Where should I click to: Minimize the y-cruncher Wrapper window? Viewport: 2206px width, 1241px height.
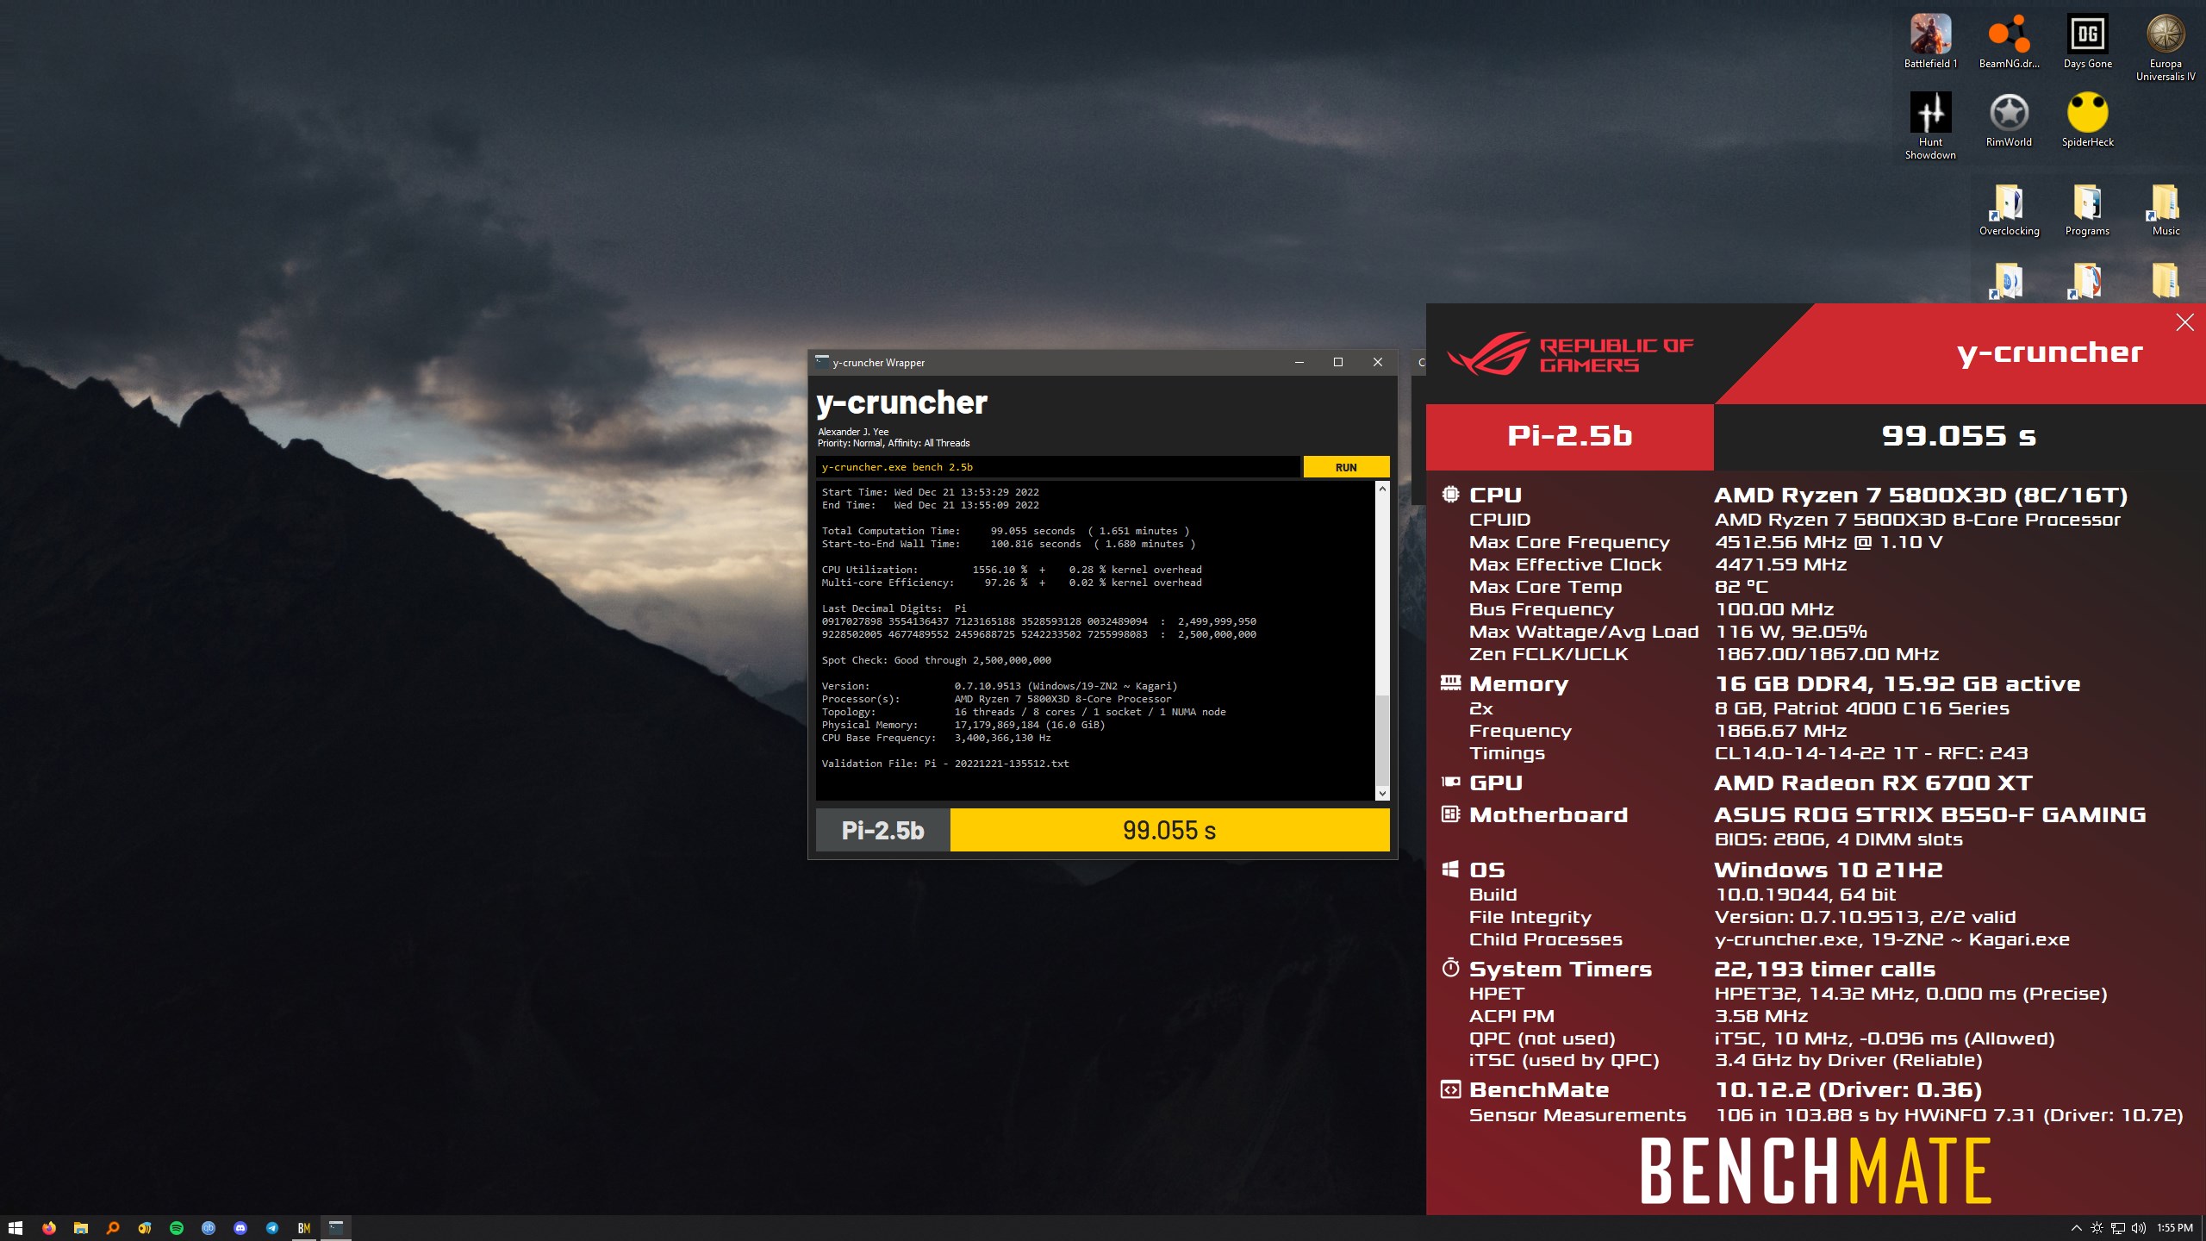coord(1299,362)
